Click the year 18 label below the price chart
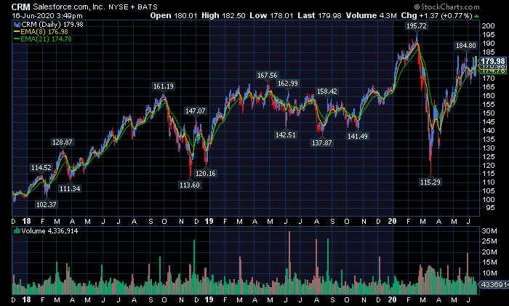This screenshot has width=509, height=306. [26, 222]
